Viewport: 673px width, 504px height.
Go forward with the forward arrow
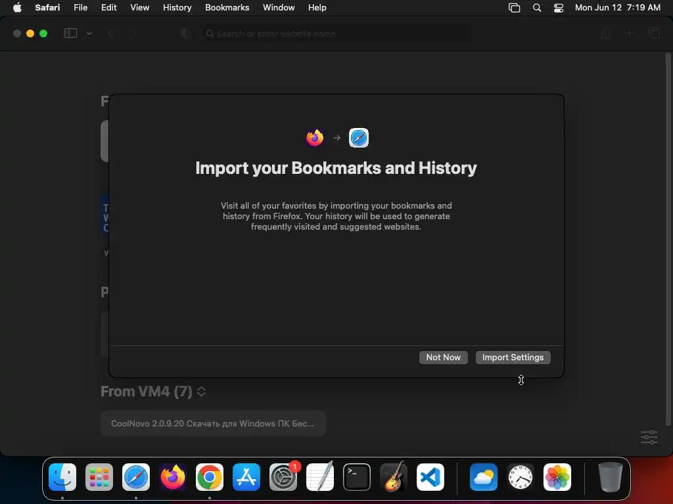(133, 33)
